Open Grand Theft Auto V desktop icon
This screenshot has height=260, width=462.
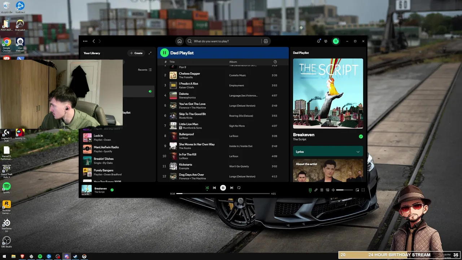pyautogui.click(x=6, y=172)
